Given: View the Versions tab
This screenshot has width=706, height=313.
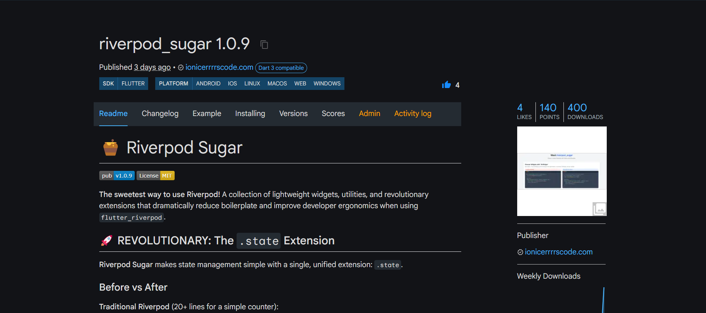Looking at the screenshot, I should coord(294,113).
